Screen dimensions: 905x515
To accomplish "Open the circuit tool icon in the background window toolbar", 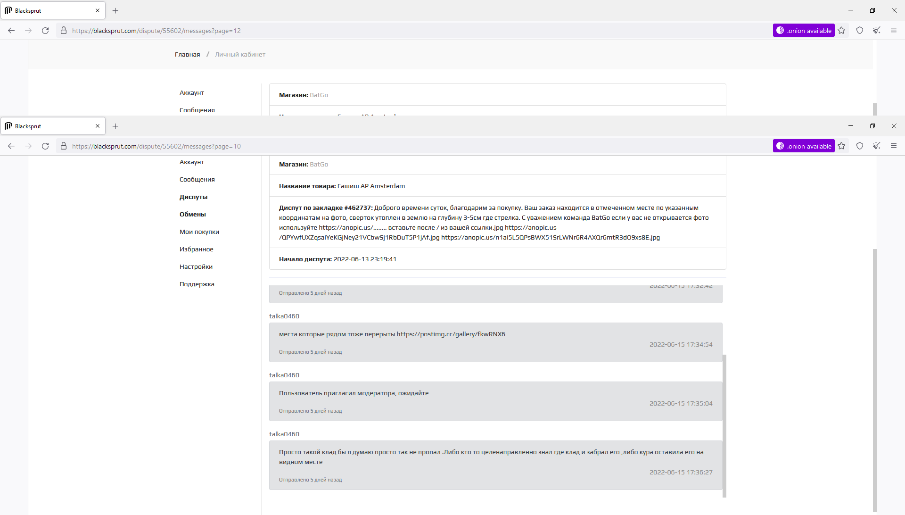I will [x=877, y=31].
